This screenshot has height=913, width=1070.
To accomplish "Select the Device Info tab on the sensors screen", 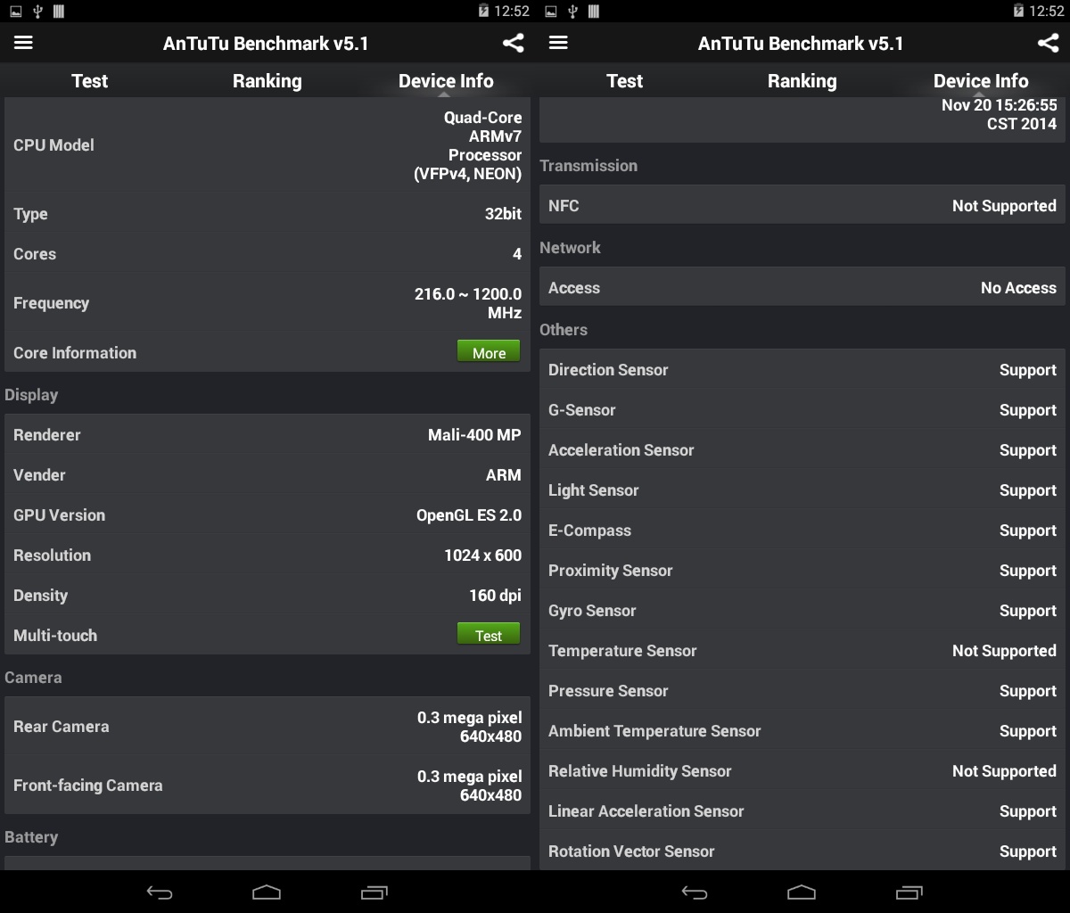I will pyautogui.click(x=981, y=81).
